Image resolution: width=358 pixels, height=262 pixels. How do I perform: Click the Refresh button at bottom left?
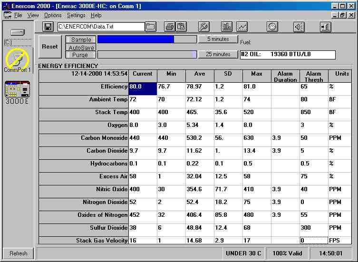point(18,253)
